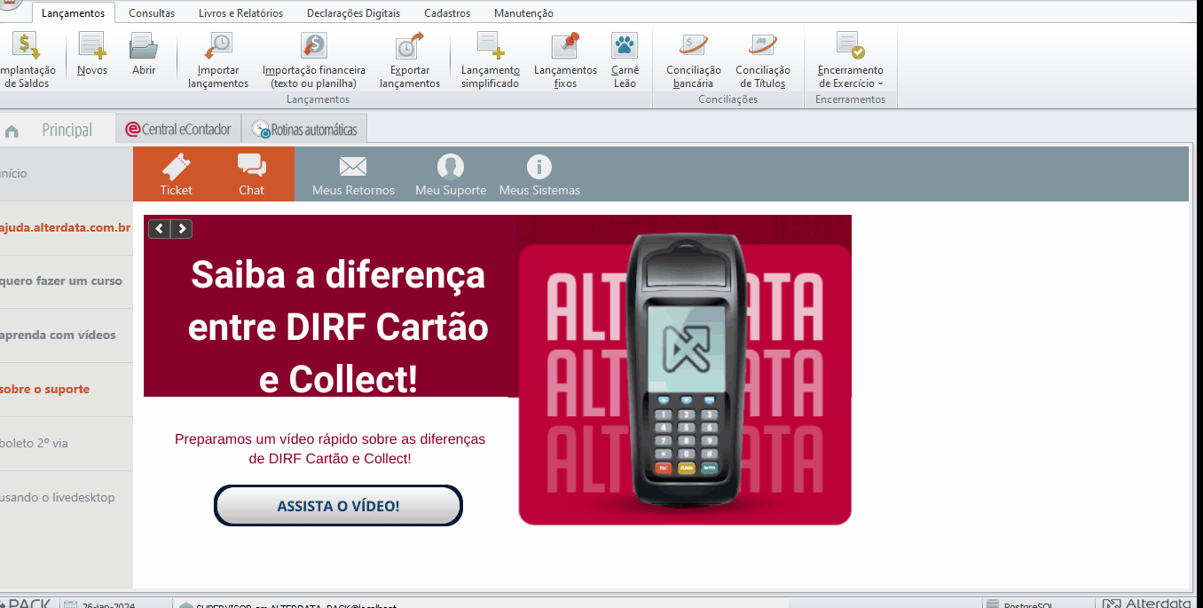Advance to the next banner slide

(x=182, y=229)
